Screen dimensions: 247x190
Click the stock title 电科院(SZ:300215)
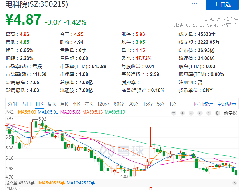37,4
